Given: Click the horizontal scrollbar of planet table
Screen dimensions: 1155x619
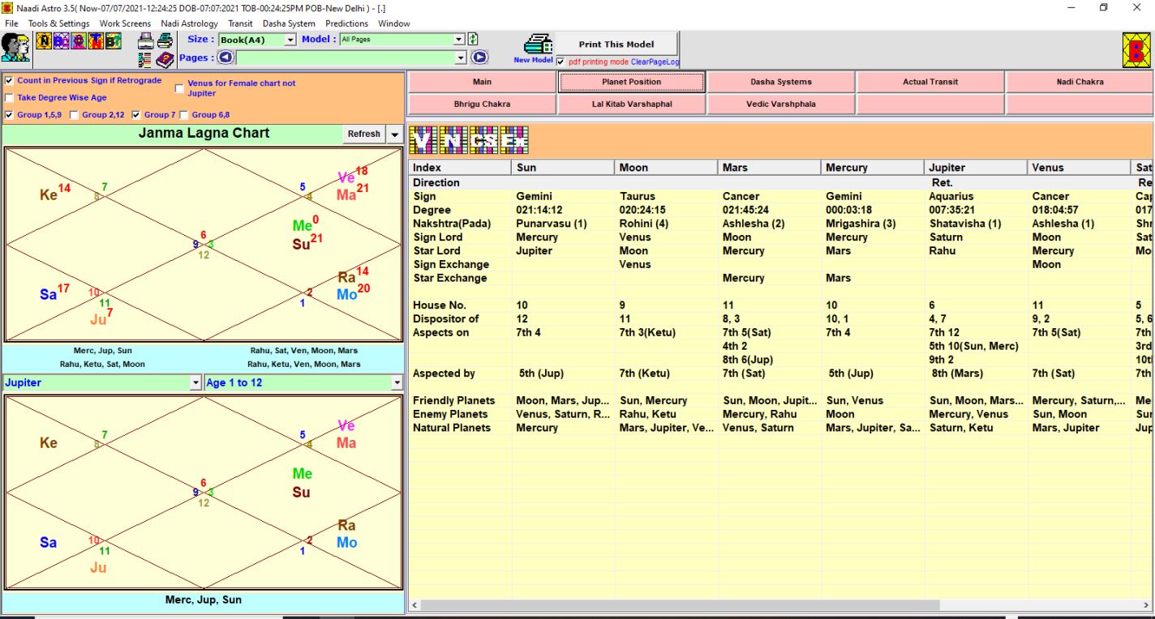Looking at the screenshot, I should (680, 605).
